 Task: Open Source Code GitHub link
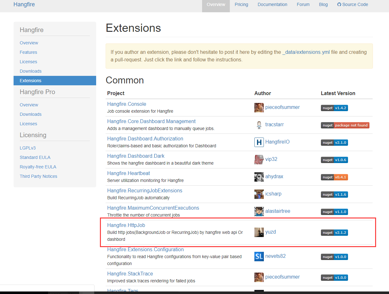tap(352, 4)
